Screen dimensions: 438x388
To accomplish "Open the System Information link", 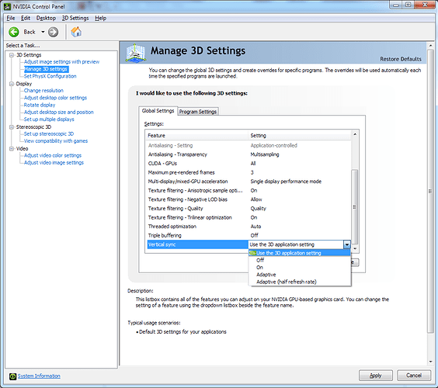I will (x=39, y=376).
